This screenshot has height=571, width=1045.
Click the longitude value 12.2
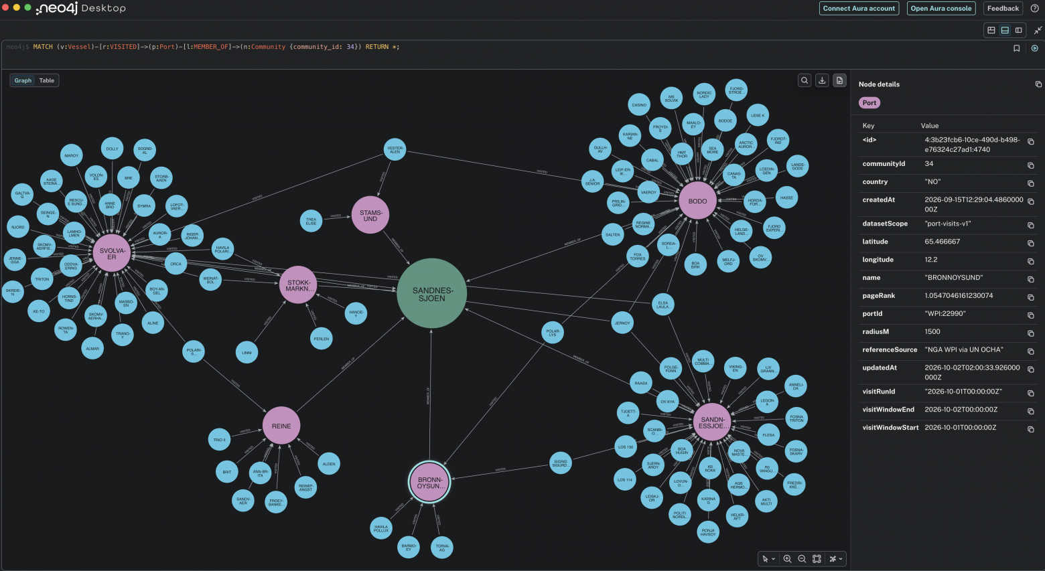coord(930,259)
